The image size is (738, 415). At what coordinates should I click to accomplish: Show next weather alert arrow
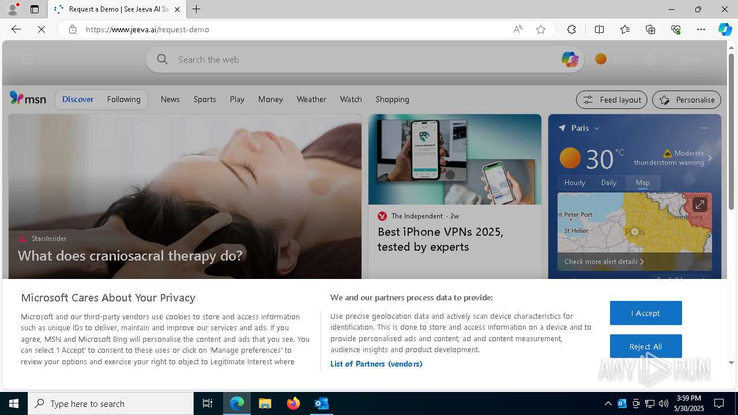710,158
